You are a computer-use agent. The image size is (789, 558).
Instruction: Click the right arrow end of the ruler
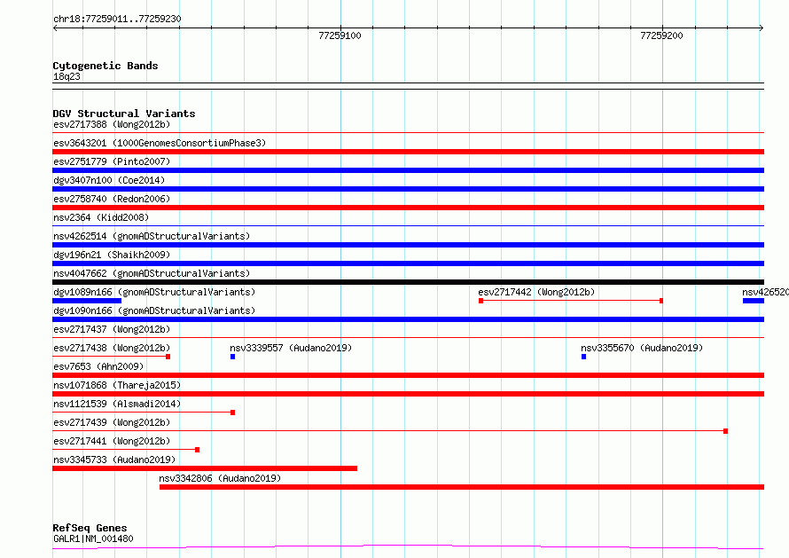762,28
